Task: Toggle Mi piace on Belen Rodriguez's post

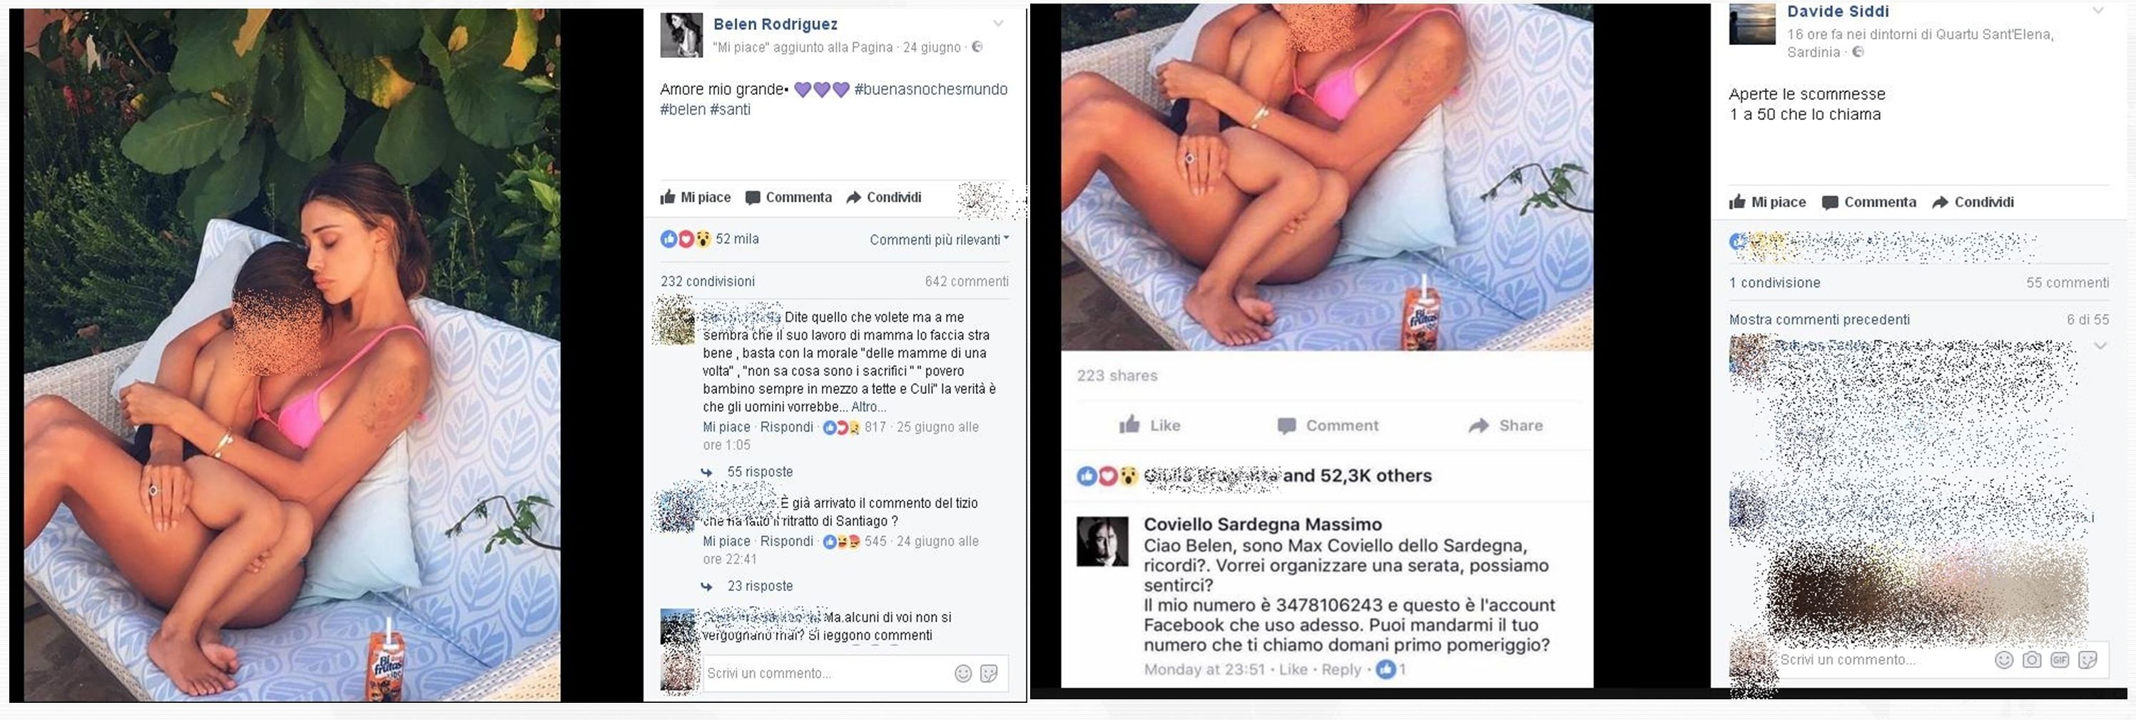Action: pos(695,198)
